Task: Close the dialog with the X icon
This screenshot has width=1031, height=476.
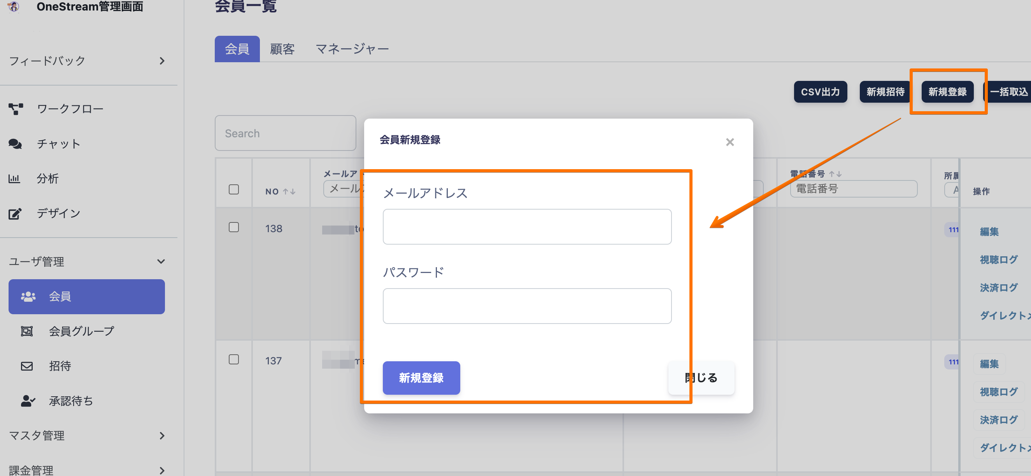Action: coord(729,142)
